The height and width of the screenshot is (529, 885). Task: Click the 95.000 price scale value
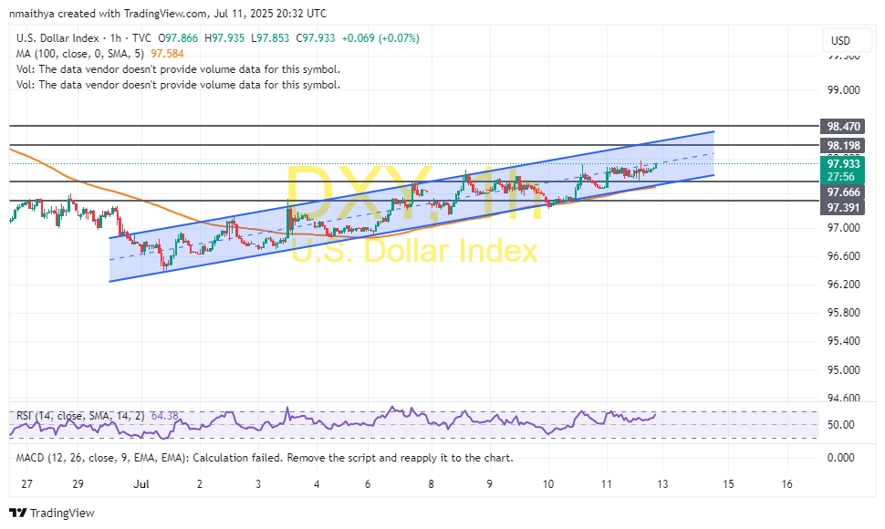click(x=844, y=370)
